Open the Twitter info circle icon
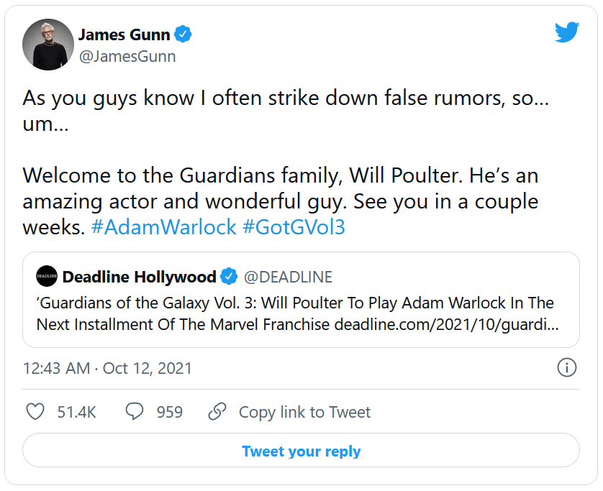The image size is (603, 491). click(x=567, y=368)
